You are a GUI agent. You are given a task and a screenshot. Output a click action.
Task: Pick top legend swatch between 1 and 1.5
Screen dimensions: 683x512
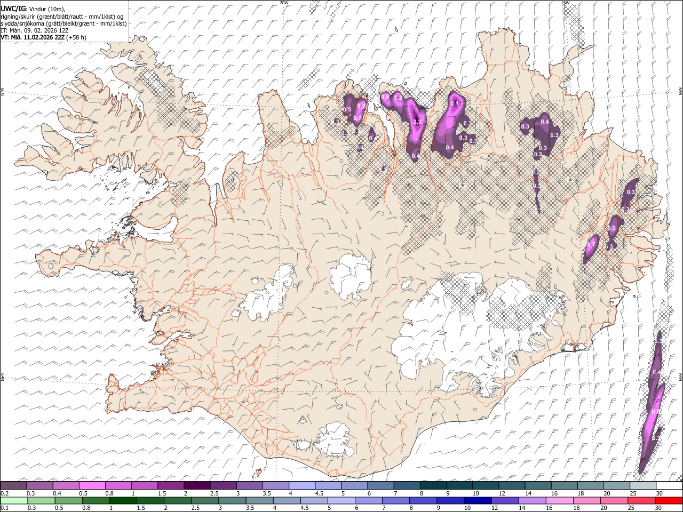[x=145, y=485]
